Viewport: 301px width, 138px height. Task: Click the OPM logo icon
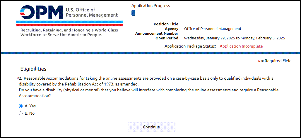(41, 12)
